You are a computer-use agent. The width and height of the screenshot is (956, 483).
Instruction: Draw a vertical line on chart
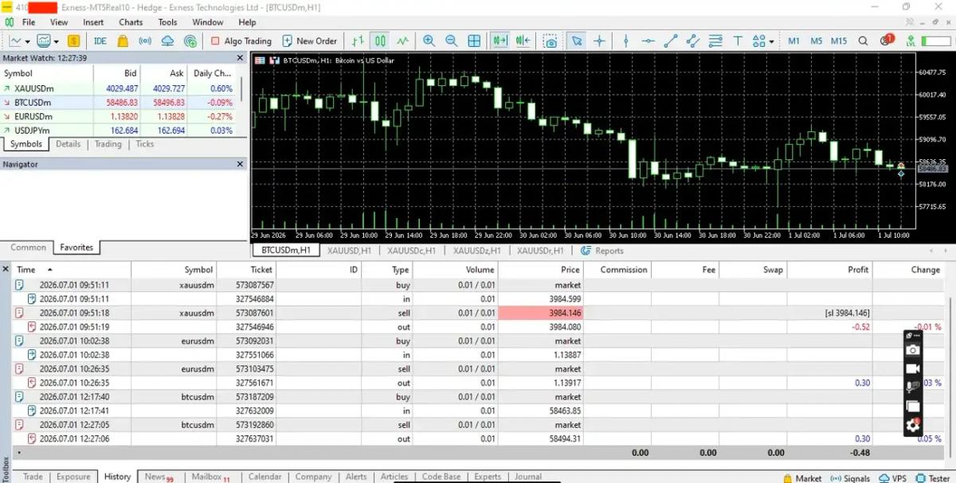(x=626, y=41)
